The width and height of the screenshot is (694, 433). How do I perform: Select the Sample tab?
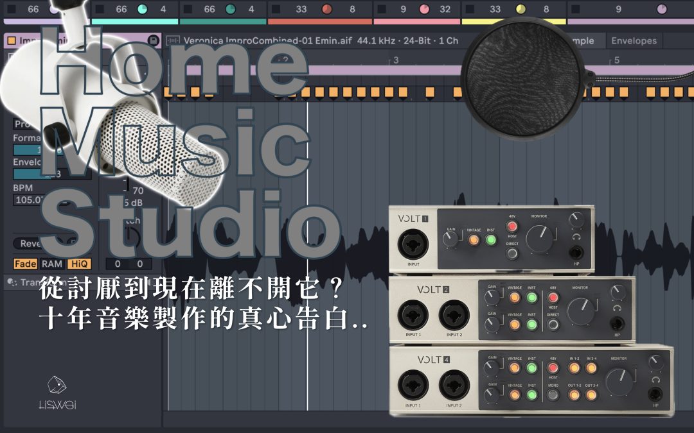coord(583,40)
